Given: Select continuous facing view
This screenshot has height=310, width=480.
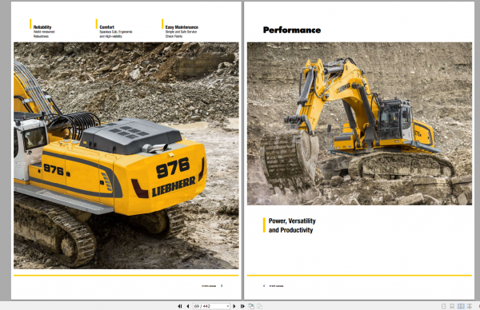Looking at the screenshot, I should [469, 306].
